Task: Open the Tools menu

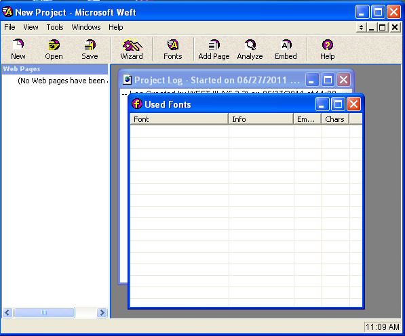Action: (55, 27)
